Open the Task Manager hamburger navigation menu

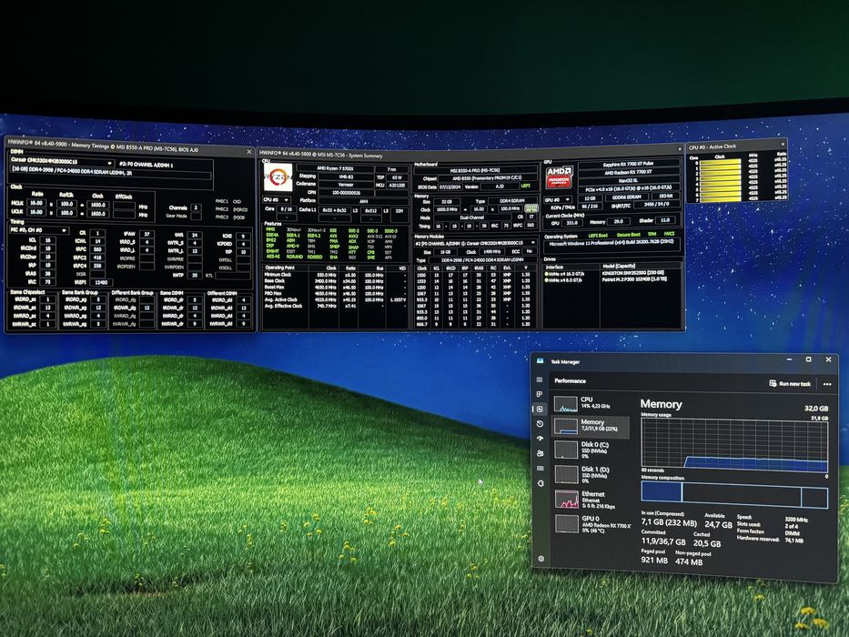[540, 379]
